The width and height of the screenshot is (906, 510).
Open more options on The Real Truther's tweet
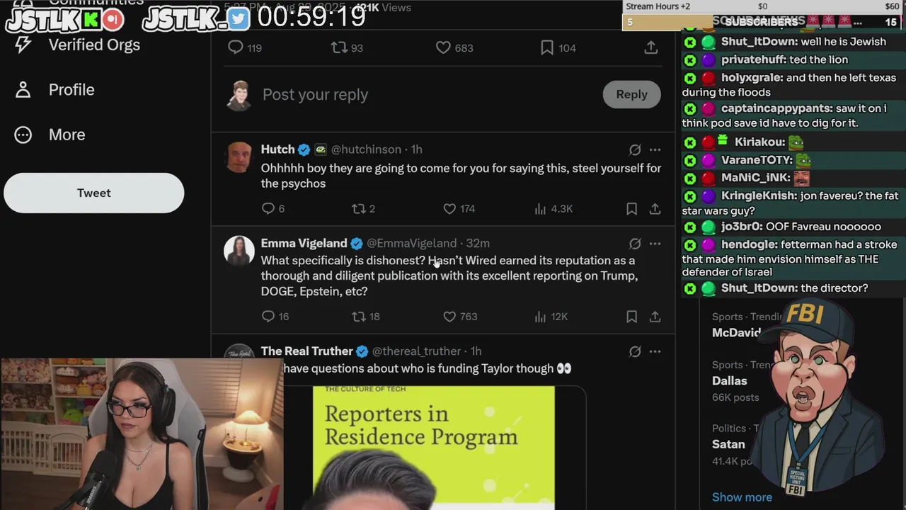point(655,351)
